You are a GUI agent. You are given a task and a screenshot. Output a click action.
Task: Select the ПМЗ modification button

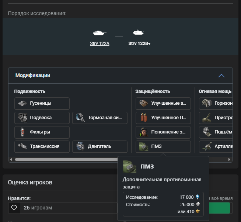(x=163, y=146)
